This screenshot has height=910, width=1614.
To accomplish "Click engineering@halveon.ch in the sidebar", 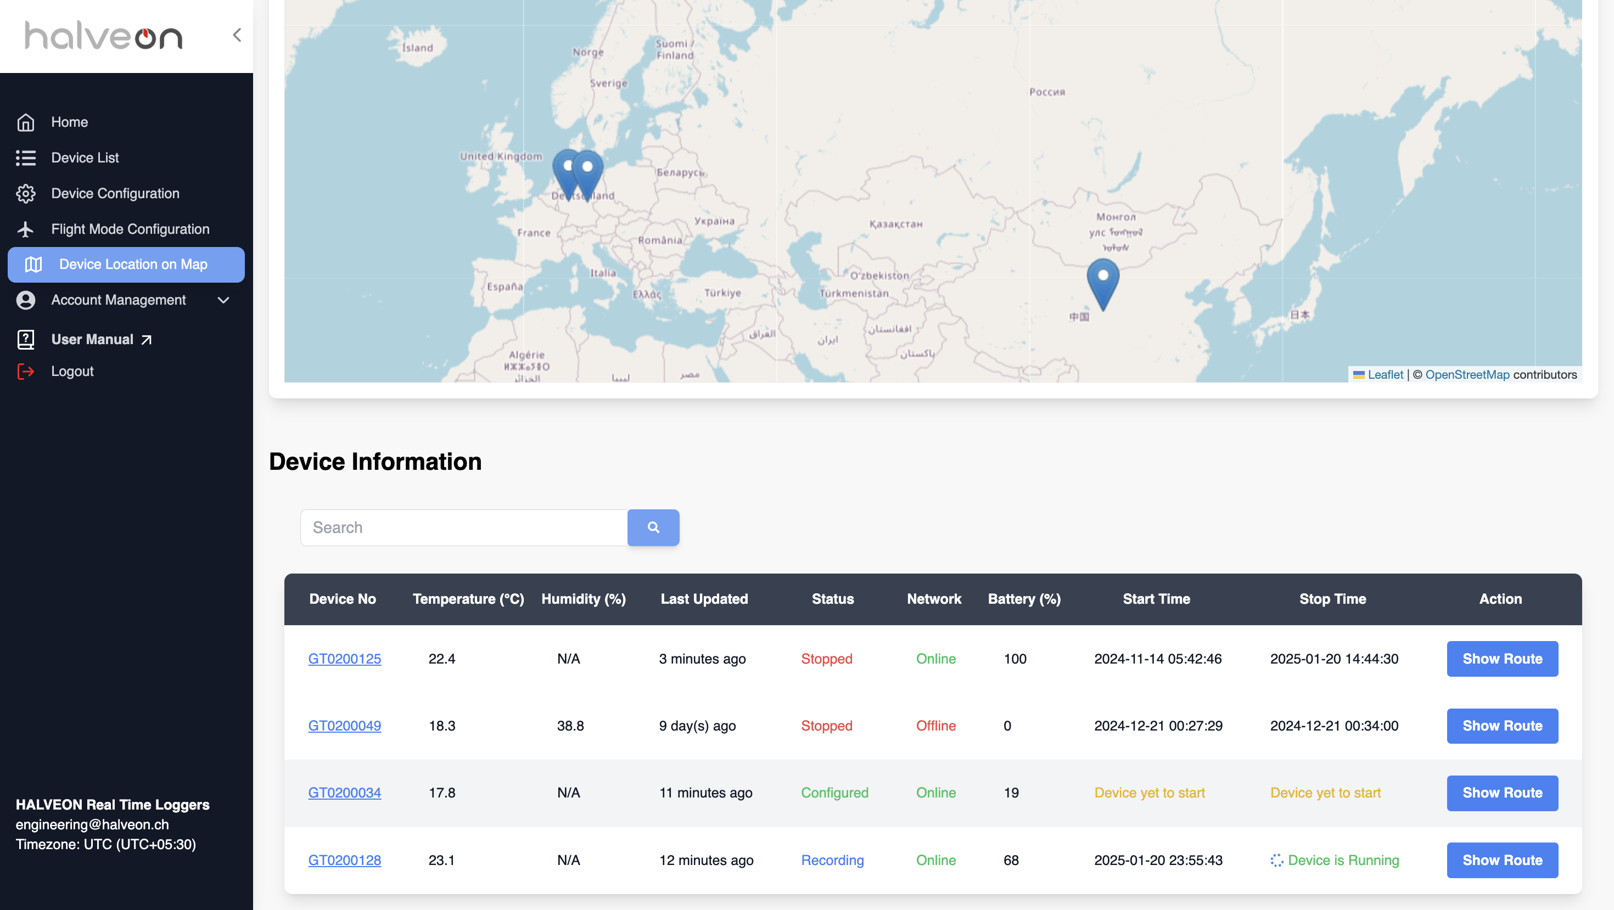I will coord(92,825).
